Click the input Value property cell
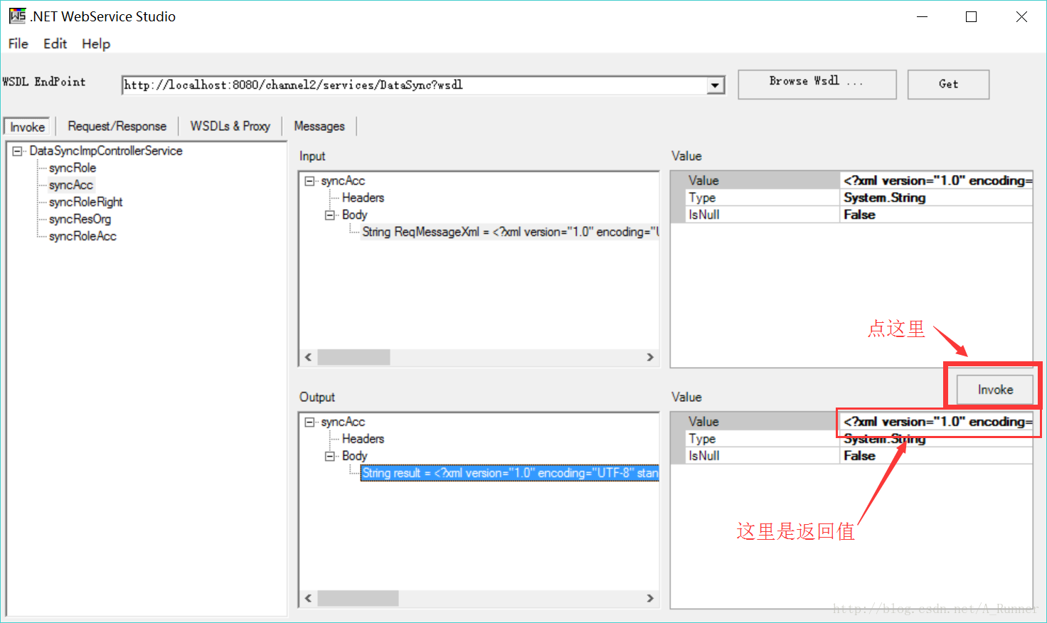 pyautogui.click(x=937, y=181)
